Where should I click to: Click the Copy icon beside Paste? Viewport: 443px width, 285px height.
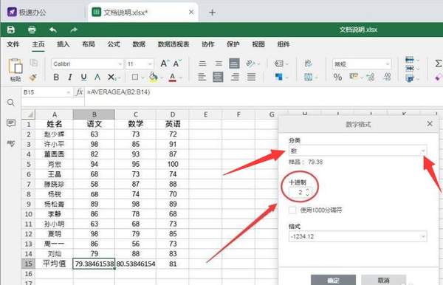[34, 63]
